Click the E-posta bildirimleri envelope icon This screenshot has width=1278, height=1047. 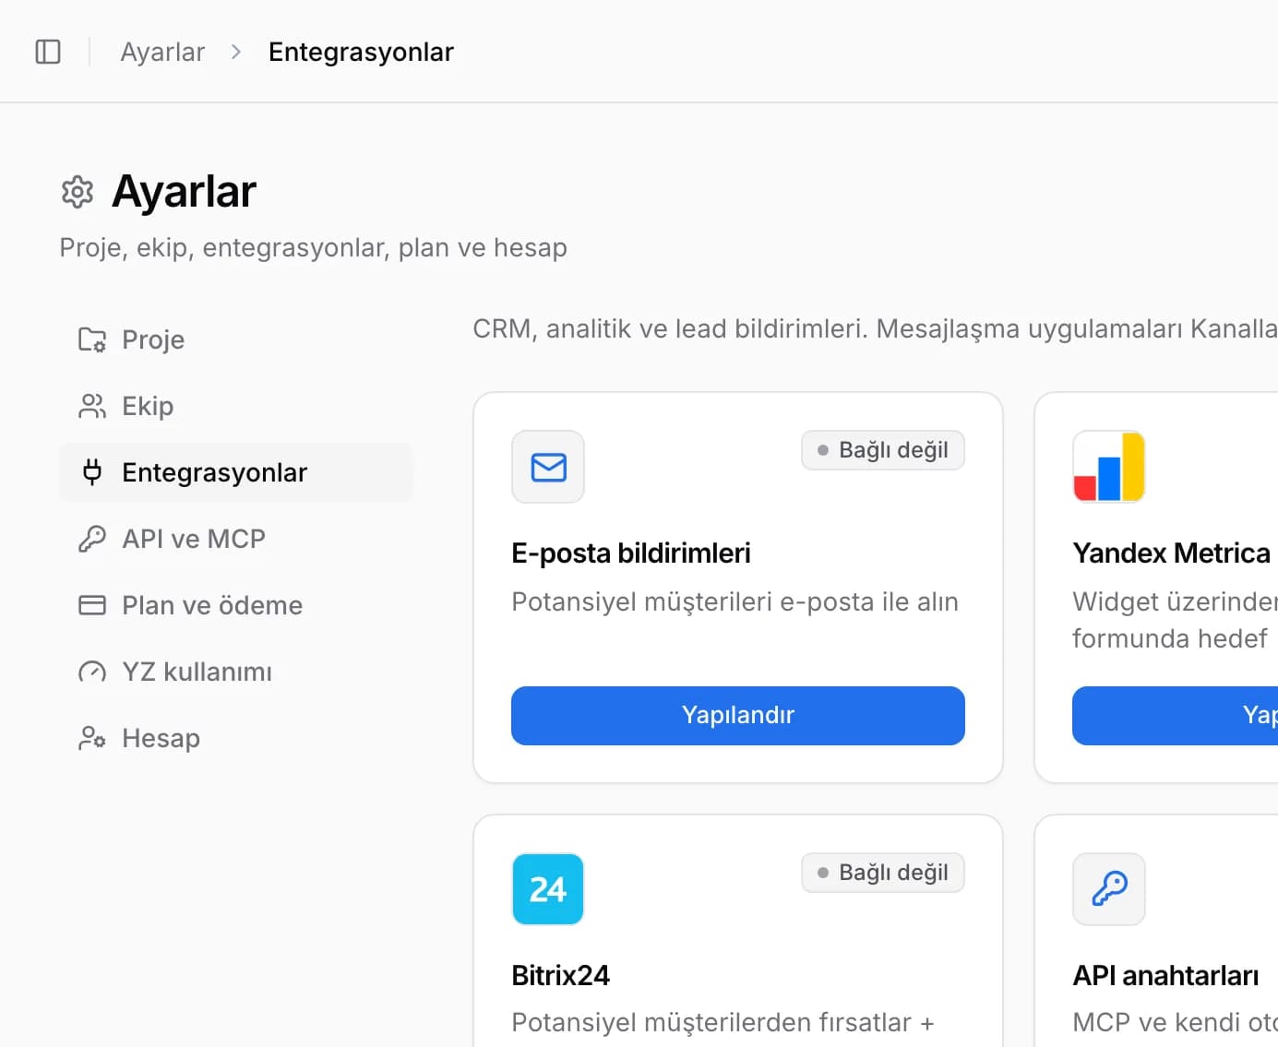click(x=548, y=467)
